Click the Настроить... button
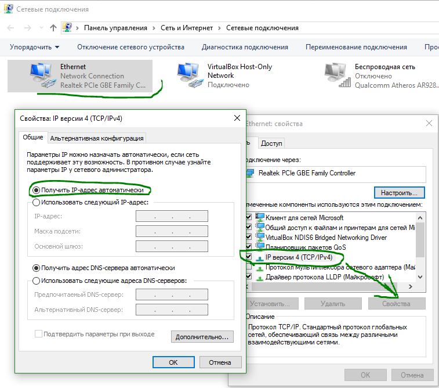The width and height of the screenshot is (439, 388). (399, 193)
